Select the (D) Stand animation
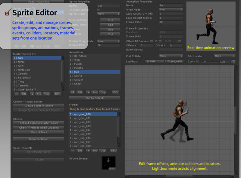This screenshot has width=241, height=178. (94, 56)
